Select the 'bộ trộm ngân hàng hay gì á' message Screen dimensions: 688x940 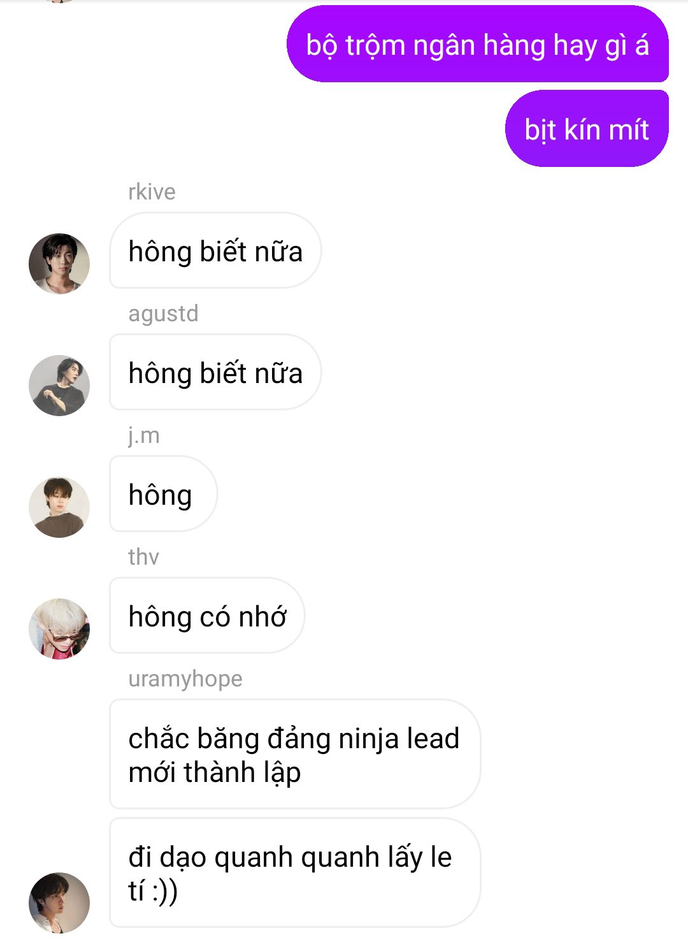pyautogui.click(x=478, y=44)
